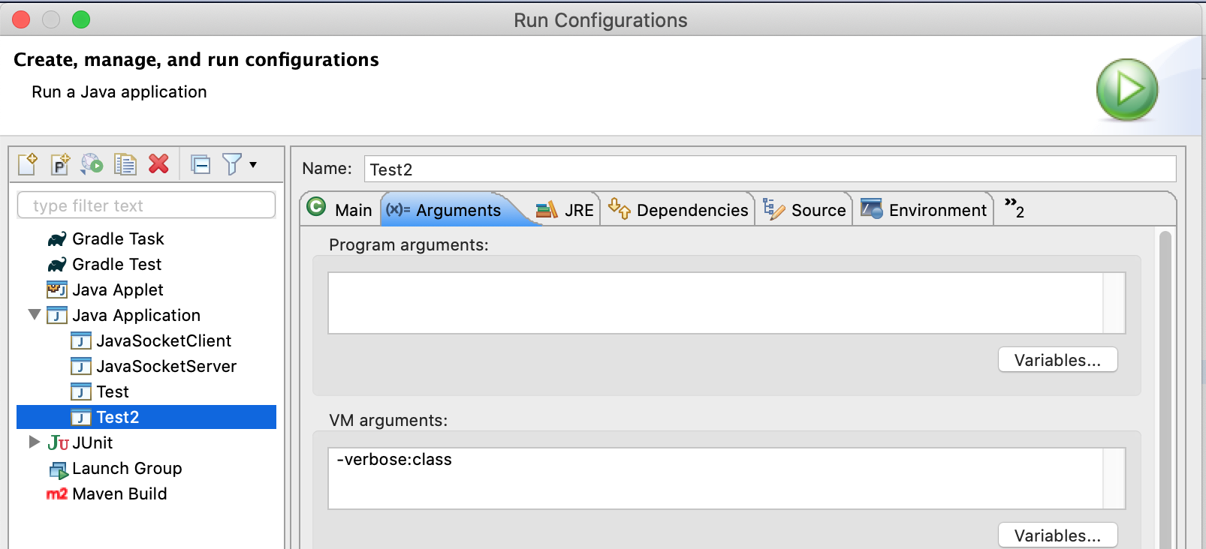Switch to the Main tab
This screenshot has height=549, width=1206.
tap(340, 210)
